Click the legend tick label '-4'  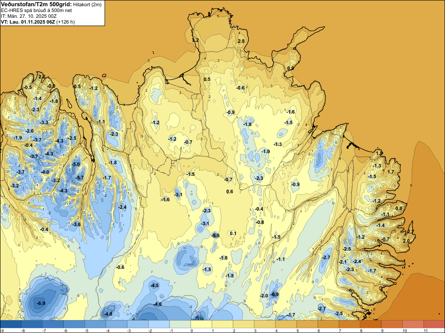(x=107, y=330)
